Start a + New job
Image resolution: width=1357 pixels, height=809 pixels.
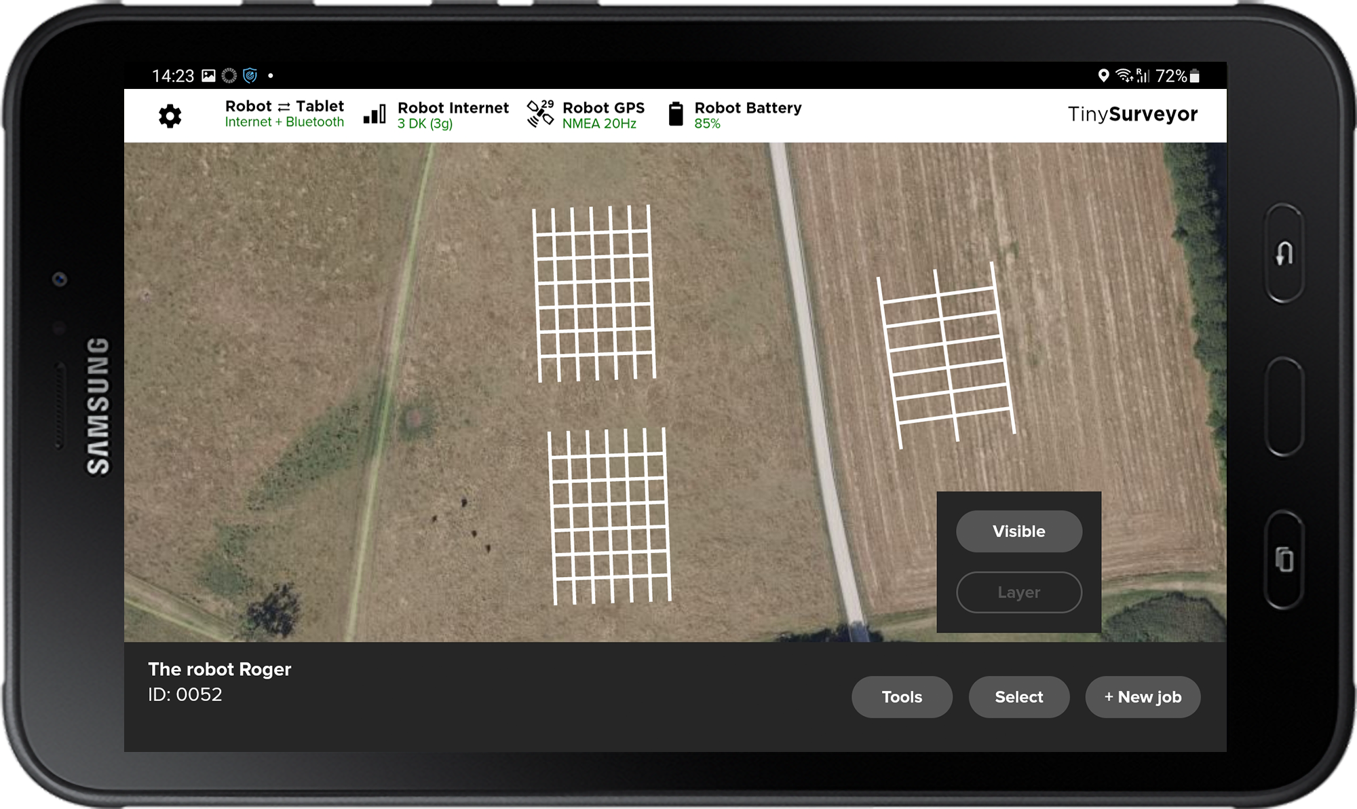coord(1143,696)
